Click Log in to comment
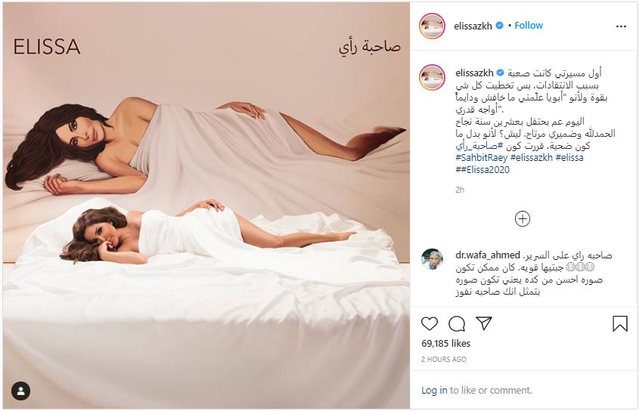This screenshot has height=411, width=639. coord(434,391)
